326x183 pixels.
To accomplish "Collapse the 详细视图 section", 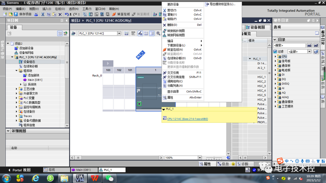I will (8, 131).
